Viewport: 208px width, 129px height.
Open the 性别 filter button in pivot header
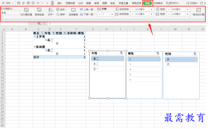(65, 33)
